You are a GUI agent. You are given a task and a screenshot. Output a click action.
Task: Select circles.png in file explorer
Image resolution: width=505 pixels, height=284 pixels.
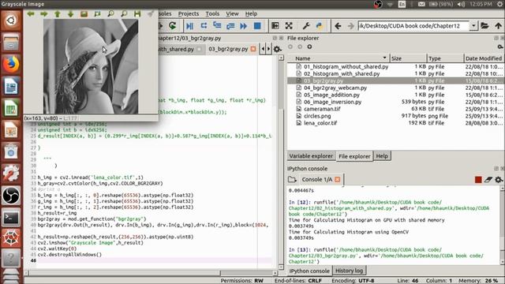[317, 116]
